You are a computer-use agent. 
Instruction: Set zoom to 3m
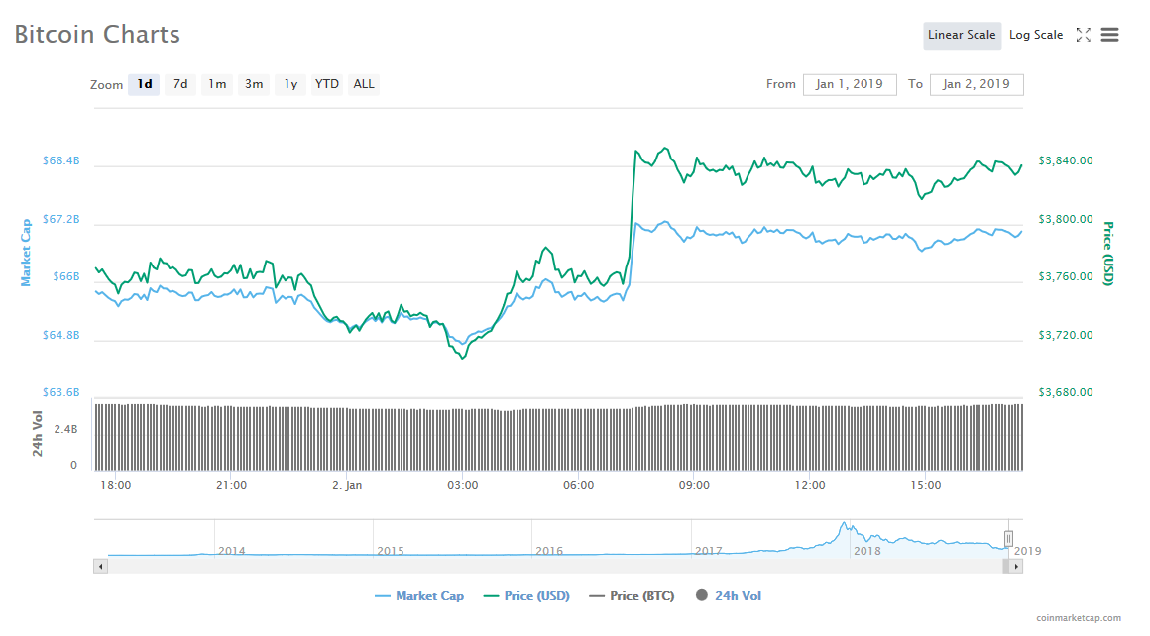tap(254, 84)
